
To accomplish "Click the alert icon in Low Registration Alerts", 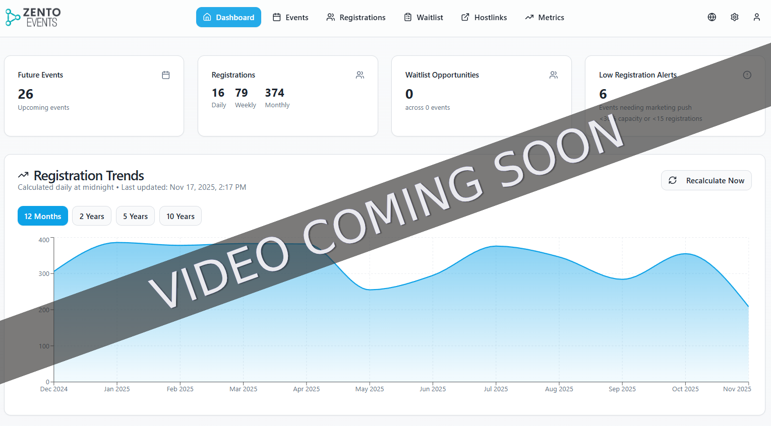I will (x=747, y=75).
